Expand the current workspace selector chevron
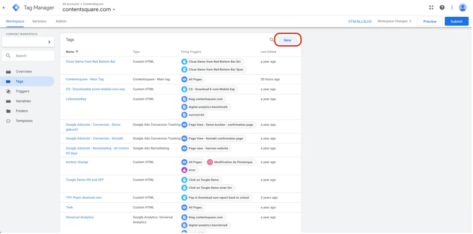Image resolution: width=473 pixels, height=234 pixels. click(49, 42)
